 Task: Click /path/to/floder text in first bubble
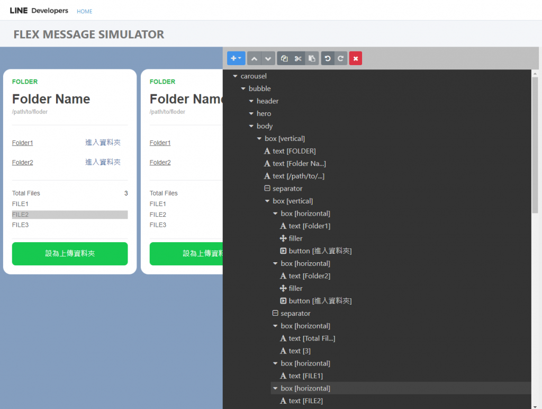[30, 112]
